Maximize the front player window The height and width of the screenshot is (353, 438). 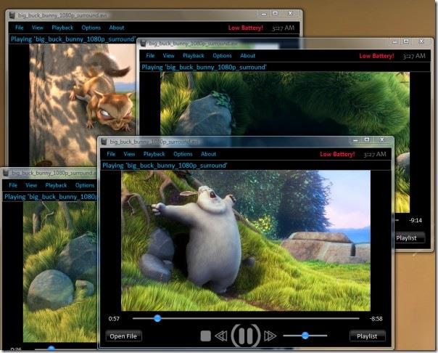click(367, 139)
